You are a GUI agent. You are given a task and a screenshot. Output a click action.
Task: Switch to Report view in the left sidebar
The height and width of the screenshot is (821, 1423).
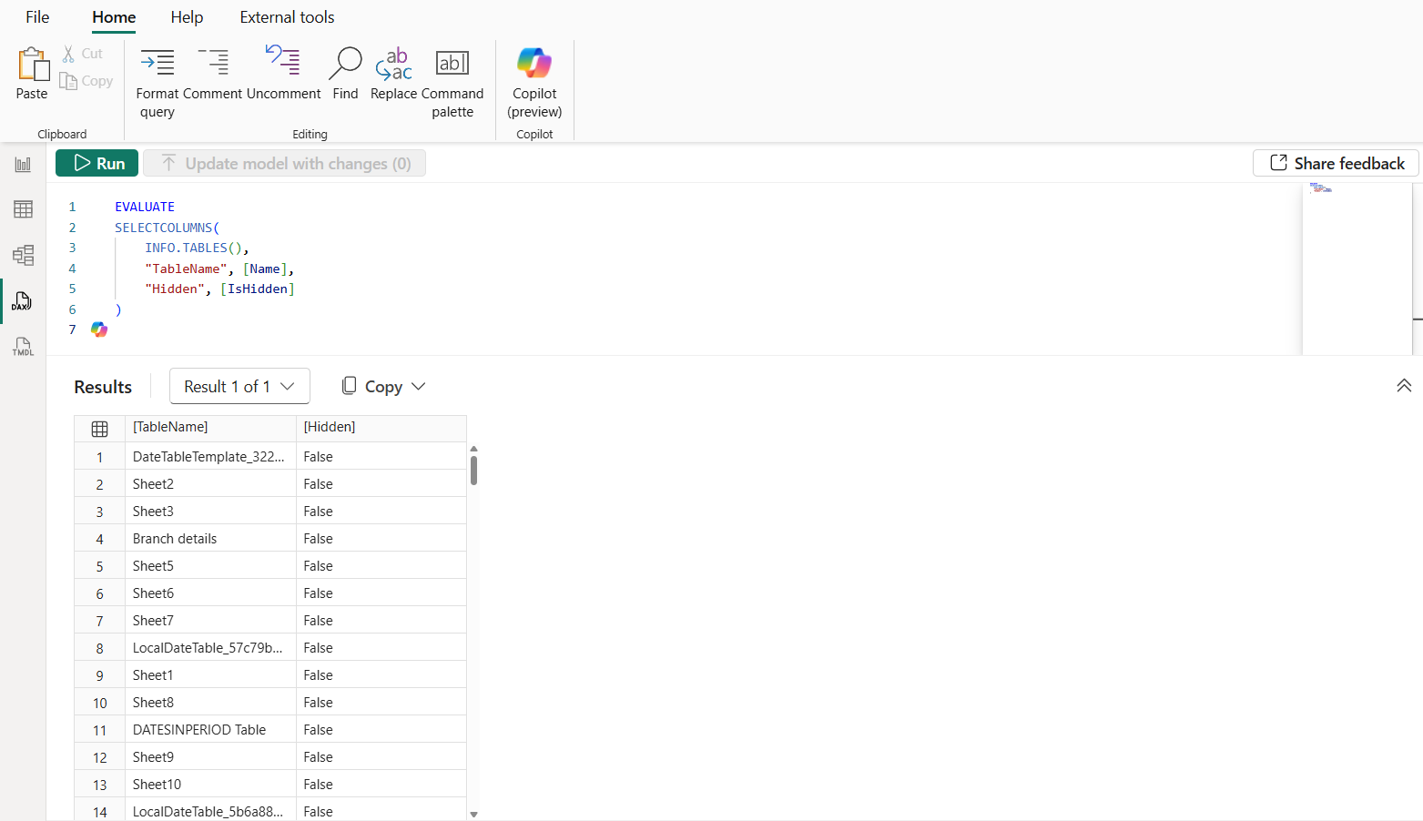[x=23, y=164]
